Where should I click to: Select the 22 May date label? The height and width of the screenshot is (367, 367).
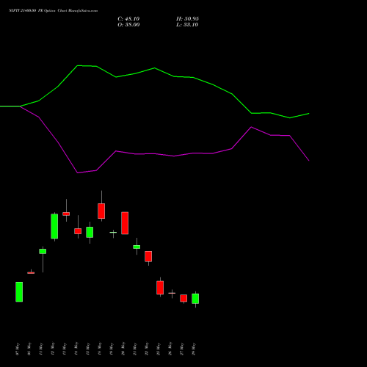coord(147,349)
